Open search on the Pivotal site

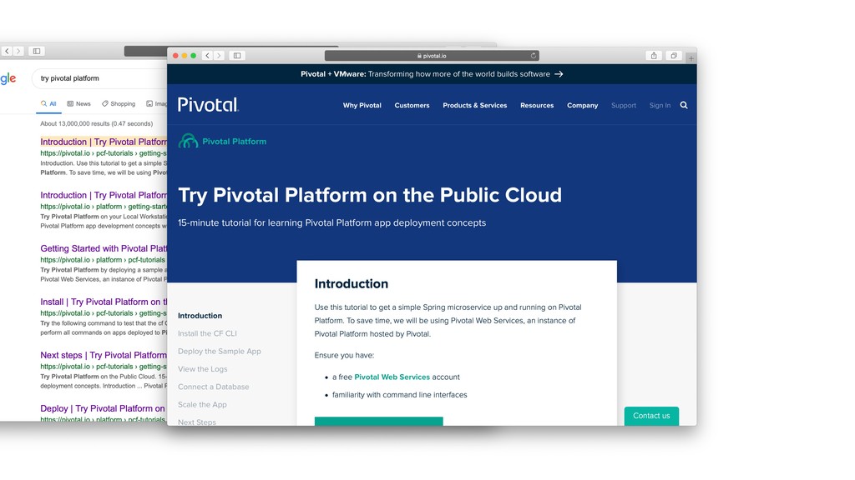click(x=684, y=105)
